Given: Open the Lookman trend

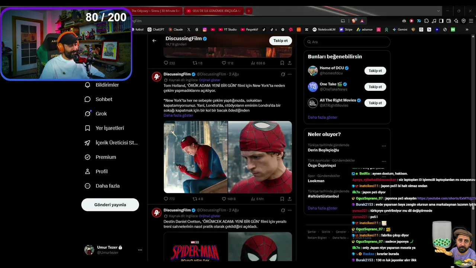Looking at the screenshot, I should tap(316, 181).
